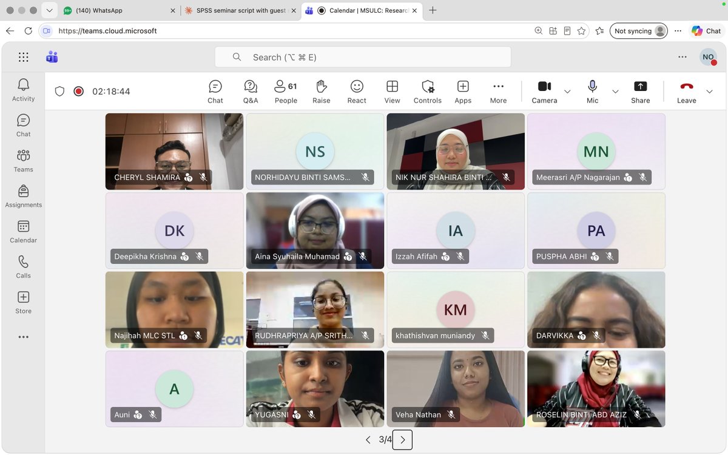The width and height of the screenshot is (728, 455).
Task: Expand Mic options dropdown arrow
Action: pos(615,92)
